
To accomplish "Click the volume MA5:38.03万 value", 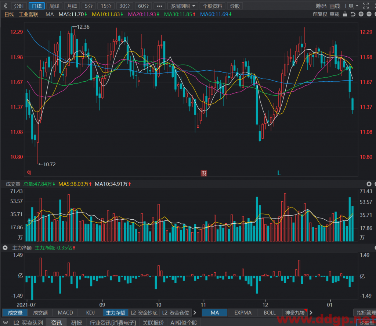I will pyautogui.click(x=75, y=184).
